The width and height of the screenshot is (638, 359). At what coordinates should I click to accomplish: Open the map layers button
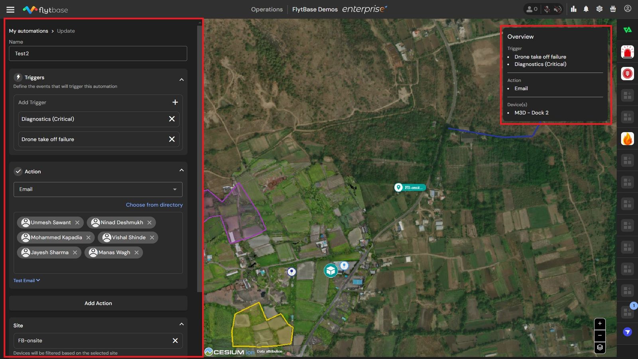click(x=600, y=347)
